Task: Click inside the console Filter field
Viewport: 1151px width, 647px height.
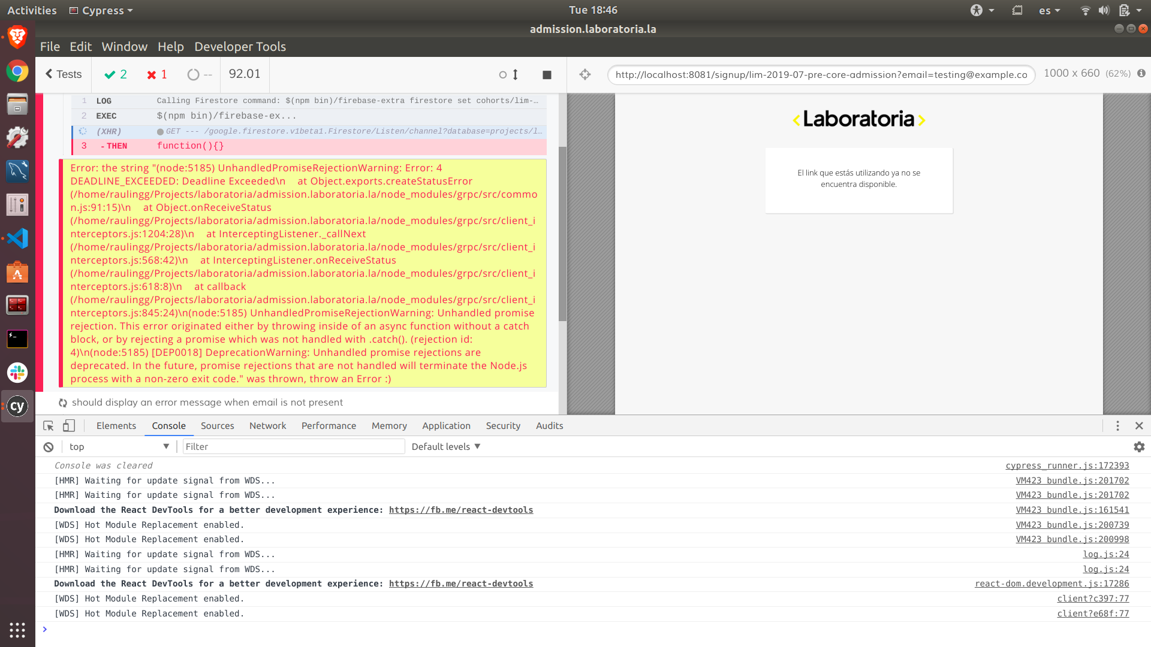Action: (x=293, y=446)
